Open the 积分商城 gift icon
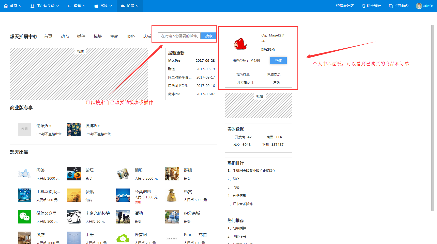437x244 pixels. point(172,217)
